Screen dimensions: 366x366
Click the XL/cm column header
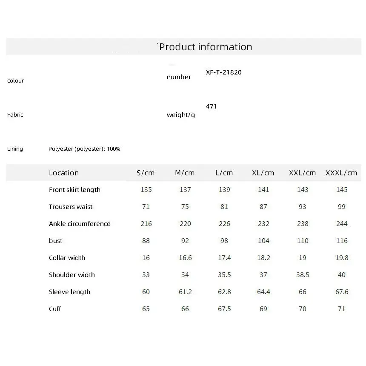pyautogui.click(x=263, y=173)
